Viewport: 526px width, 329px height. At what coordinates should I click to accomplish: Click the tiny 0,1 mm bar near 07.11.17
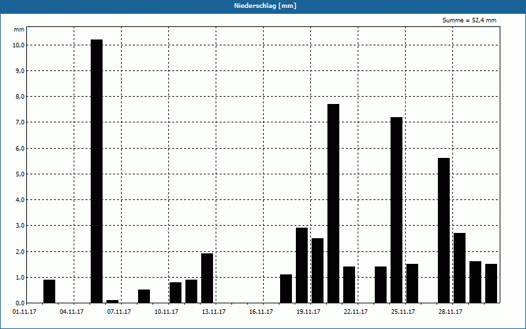[x=112, y=301]
